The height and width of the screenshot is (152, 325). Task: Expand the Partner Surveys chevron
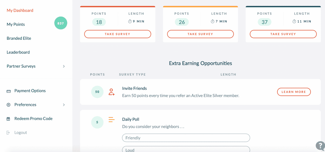click(64, 66)
